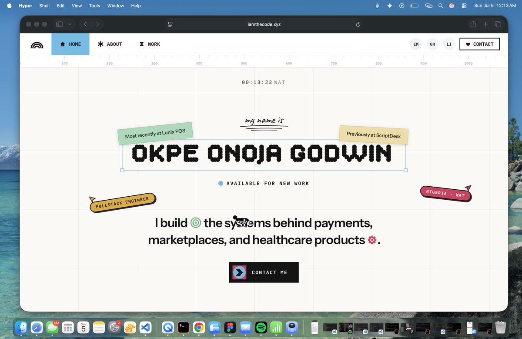Open the GH GitHub circle button
The image size is (522, 339).
(432, 44)
